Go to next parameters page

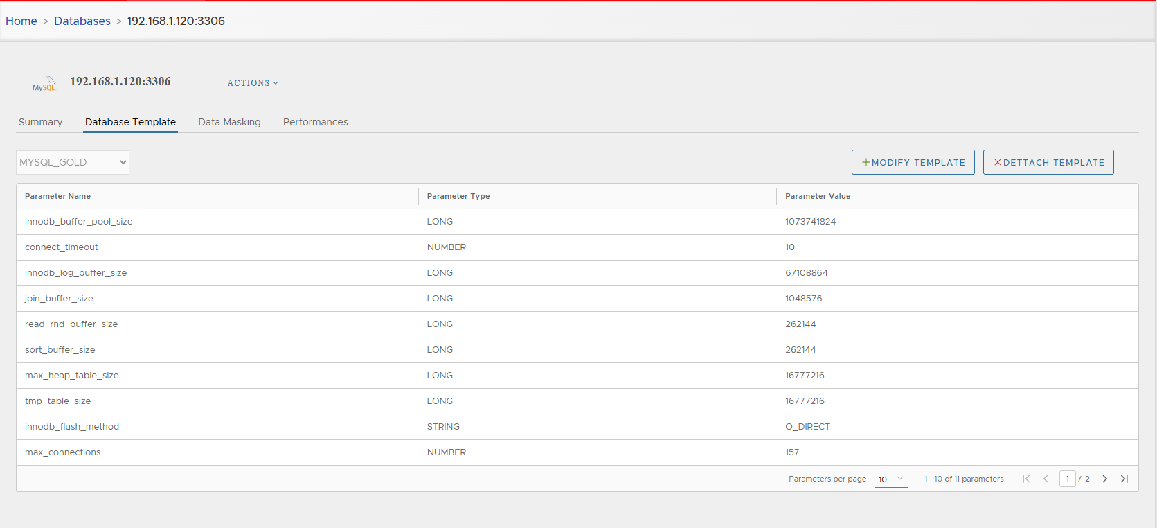point(1105,479)
